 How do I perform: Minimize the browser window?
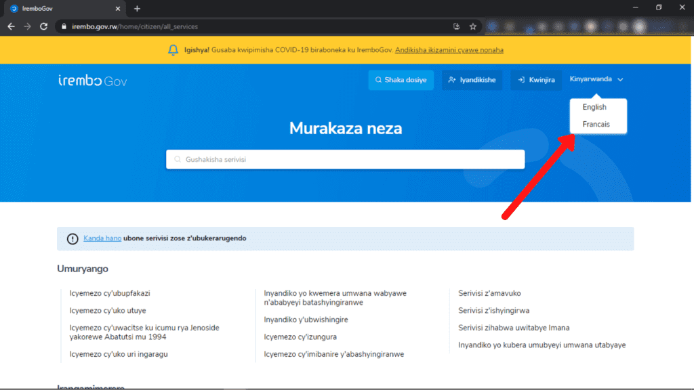[635, 7]
